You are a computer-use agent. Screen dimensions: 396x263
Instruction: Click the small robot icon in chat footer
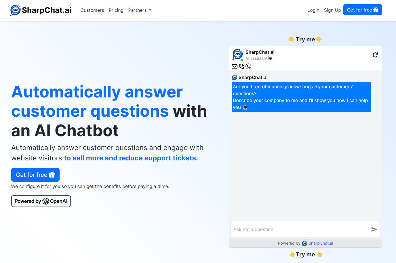click(x=304, y=243)
